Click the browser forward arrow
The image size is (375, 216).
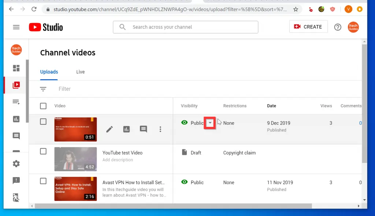[22, 9]
